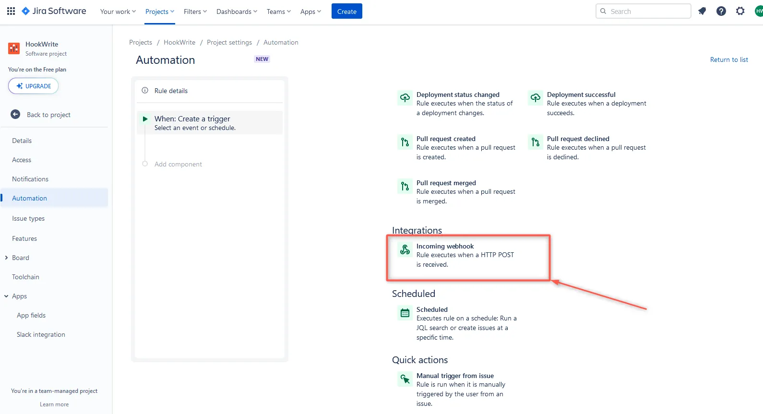Click the Pull request created icon
The width and height of the screenshot is (763, 414).
pyautogui.click(x=405, y=142)
